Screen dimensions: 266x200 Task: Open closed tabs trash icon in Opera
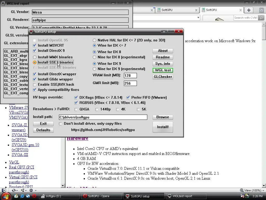coord(261,10)
